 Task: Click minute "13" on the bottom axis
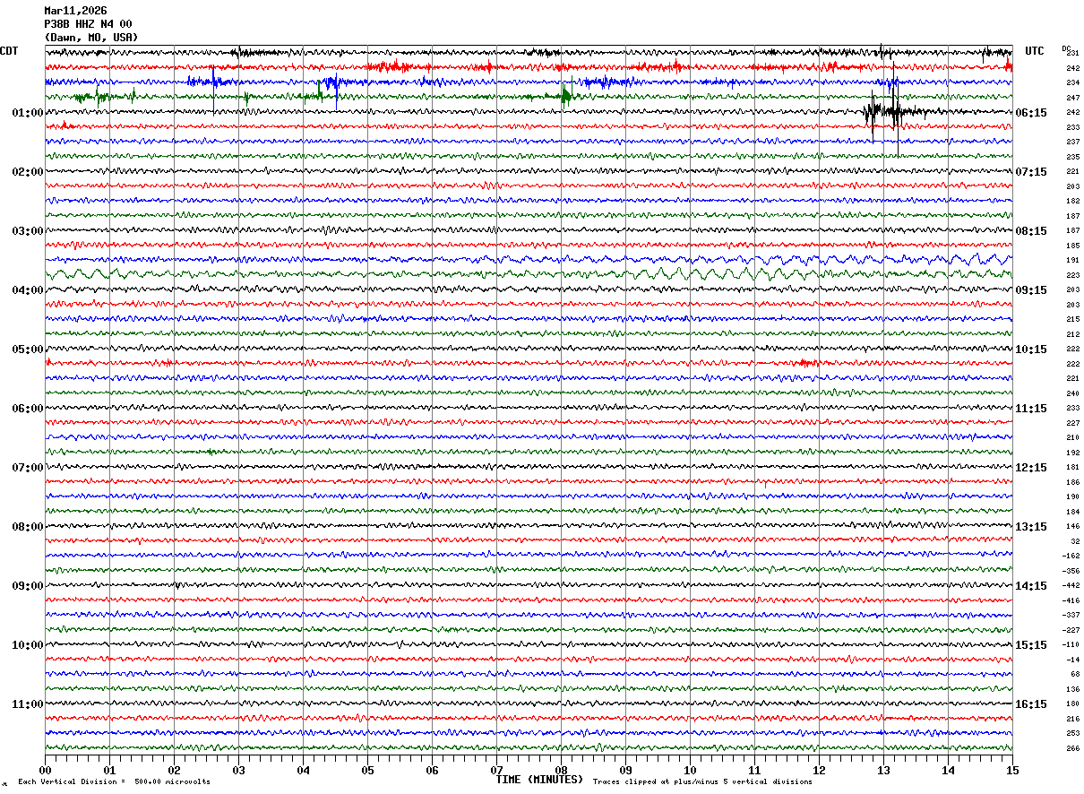(883, 770)
